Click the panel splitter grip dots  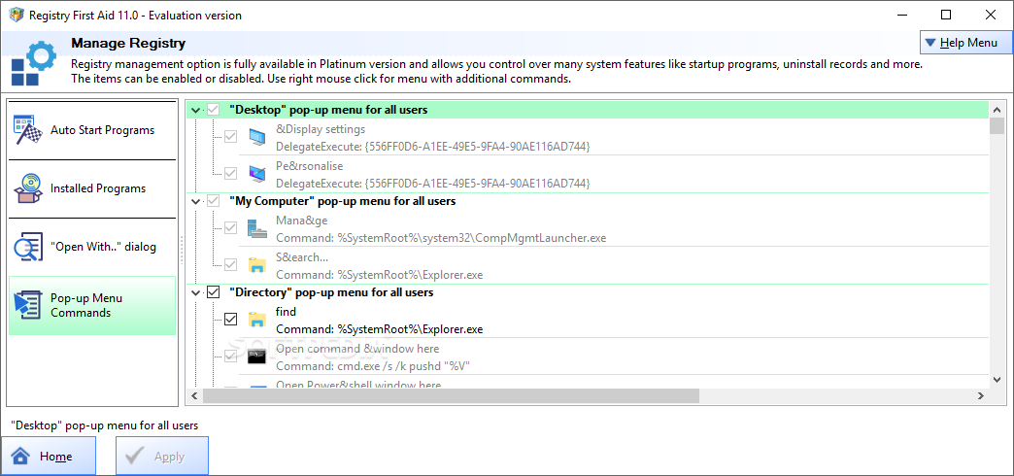tap(182, 251)
